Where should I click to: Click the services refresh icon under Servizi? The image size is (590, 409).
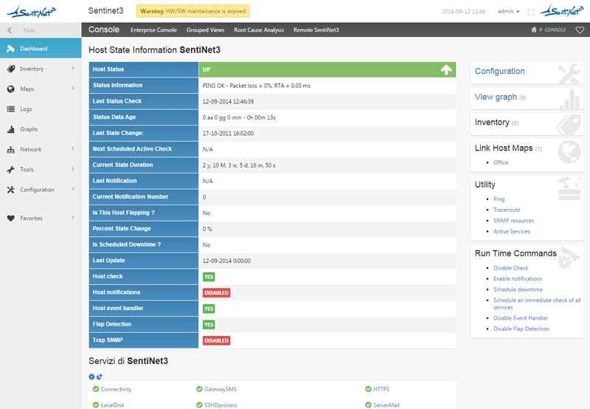(100, 377)
